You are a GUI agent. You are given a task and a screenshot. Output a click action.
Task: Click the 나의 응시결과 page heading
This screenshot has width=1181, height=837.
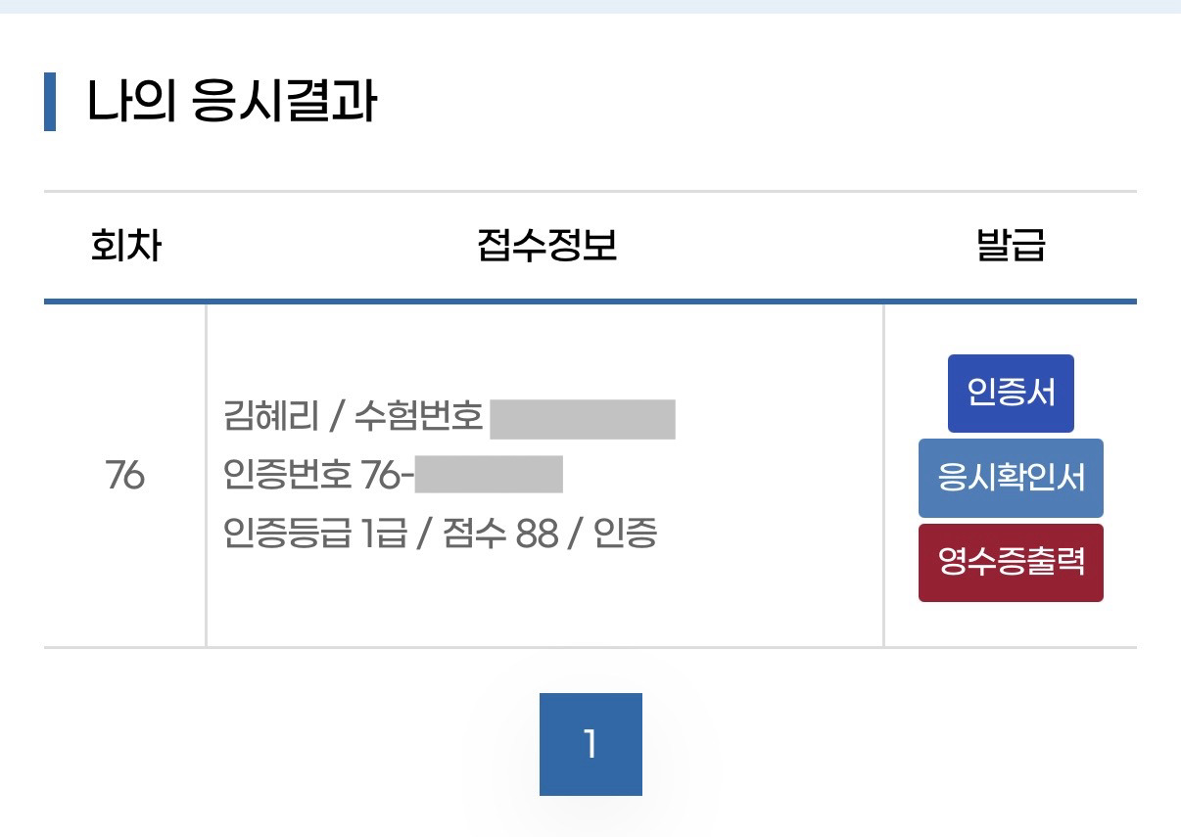[x=231, y=102]
